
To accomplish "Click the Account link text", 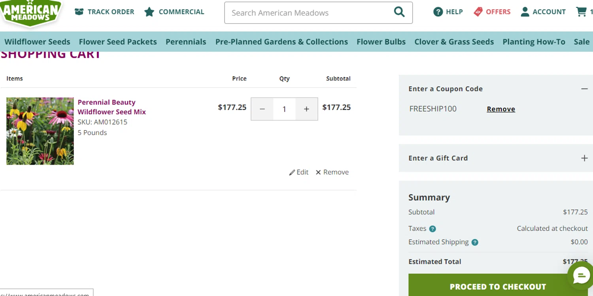I will 549,12.
